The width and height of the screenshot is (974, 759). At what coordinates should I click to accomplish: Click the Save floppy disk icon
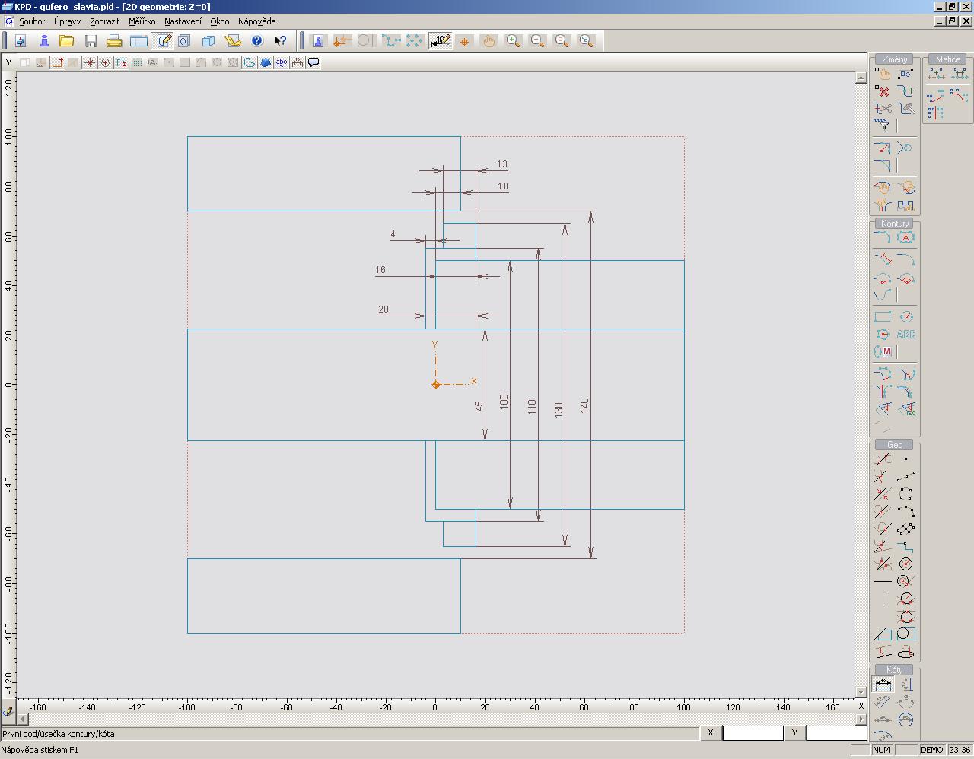tap(91, 41)
